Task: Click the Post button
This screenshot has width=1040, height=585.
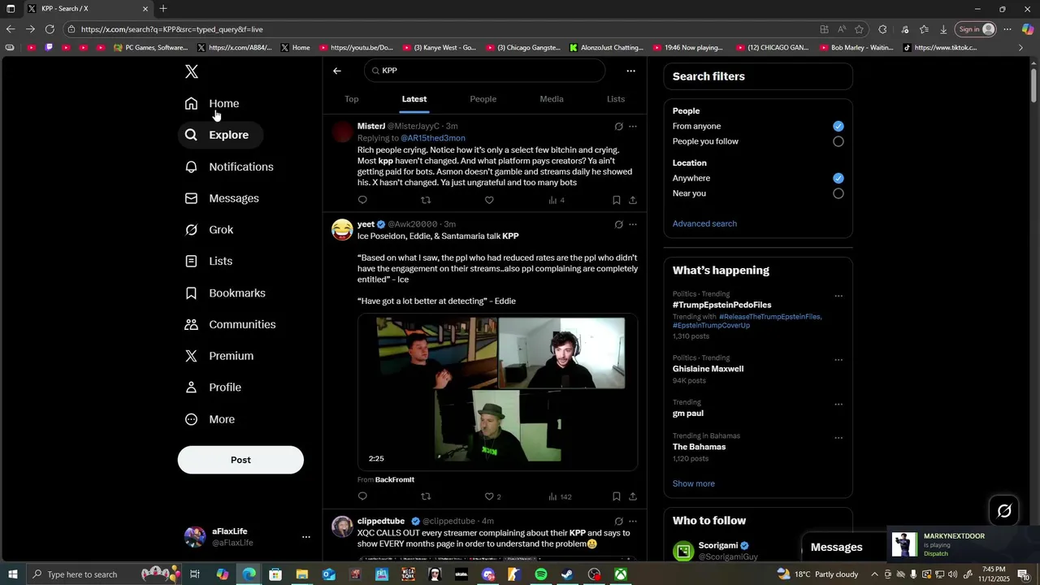Action: 240,460
